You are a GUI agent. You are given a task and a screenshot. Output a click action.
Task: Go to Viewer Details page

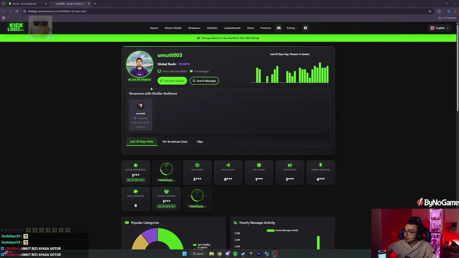[x=173, y=28]
